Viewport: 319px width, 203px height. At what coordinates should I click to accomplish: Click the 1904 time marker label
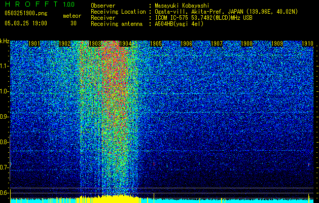pyautogui.click(x=126, y=44)
